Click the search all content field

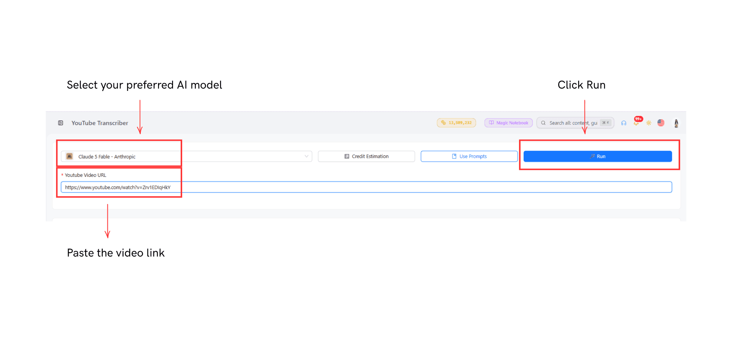click(575, 123)
